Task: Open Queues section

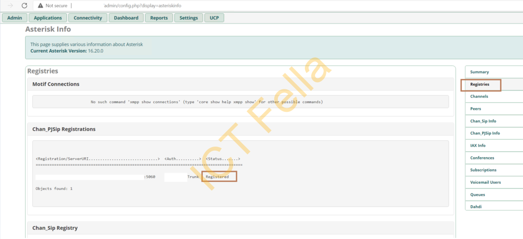Action: 494,195
